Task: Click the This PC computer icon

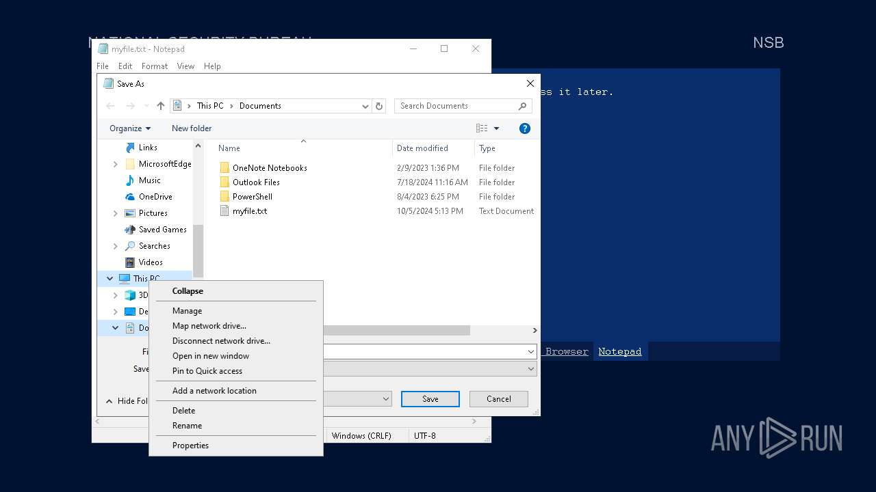Action: [125, 279]
